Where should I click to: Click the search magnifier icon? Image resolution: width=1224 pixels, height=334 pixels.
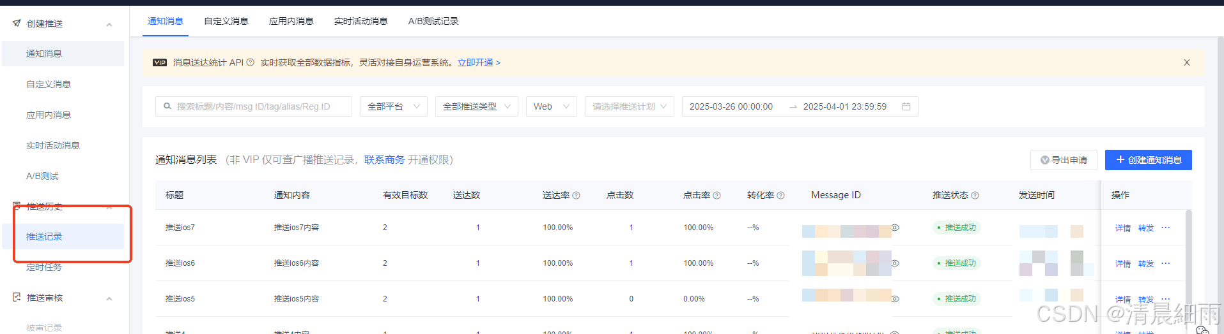click(x=167, y=106)
